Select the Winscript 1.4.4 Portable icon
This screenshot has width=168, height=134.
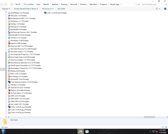(x=9, y=16)
